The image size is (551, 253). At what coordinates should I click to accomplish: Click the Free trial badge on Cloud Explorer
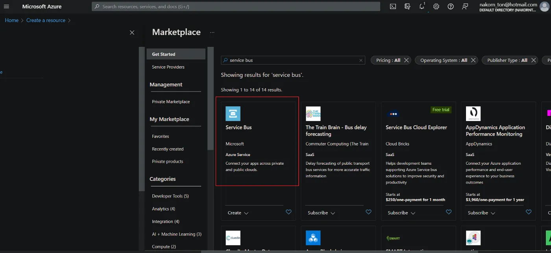point(441,110)
